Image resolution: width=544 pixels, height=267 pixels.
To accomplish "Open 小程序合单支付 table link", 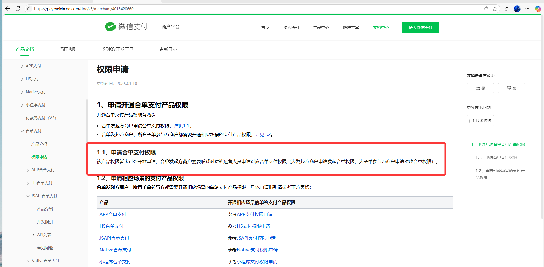I will click(x=115, y=262).
